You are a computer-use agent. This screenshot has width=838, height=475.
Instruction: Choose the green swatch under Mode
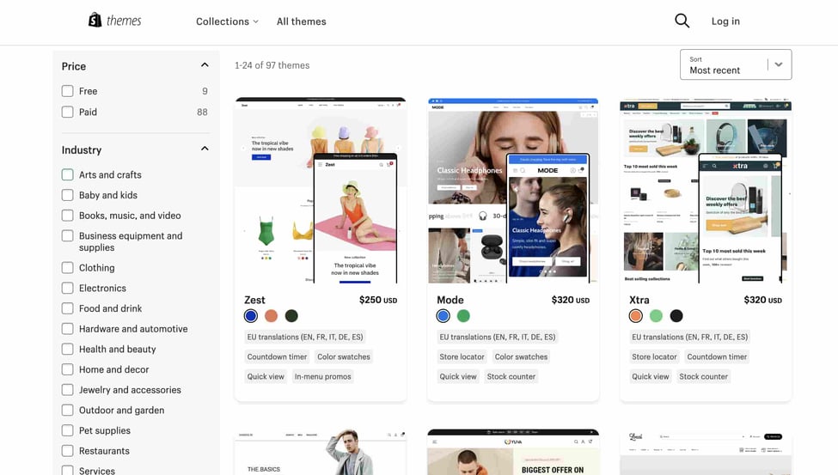point(463,316)
